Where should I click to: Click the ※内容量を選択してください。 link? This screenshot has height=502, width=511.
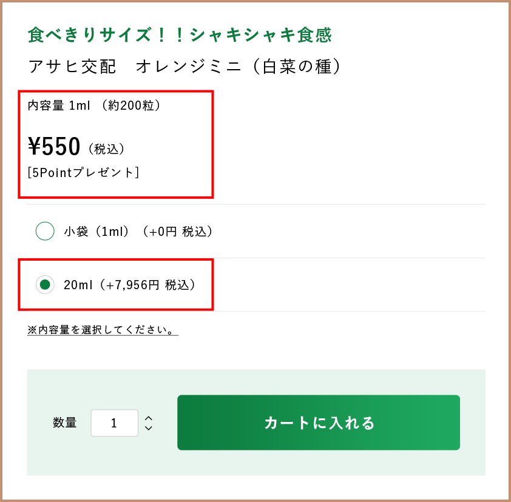point(102,330)
